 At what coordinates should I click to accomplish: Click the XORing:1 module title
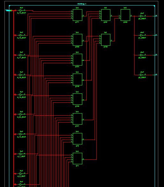tap(82, 4)
